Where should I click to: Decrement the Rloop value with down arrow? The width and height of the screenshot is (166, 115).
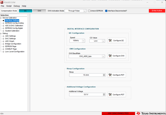(x=104, y=76)
